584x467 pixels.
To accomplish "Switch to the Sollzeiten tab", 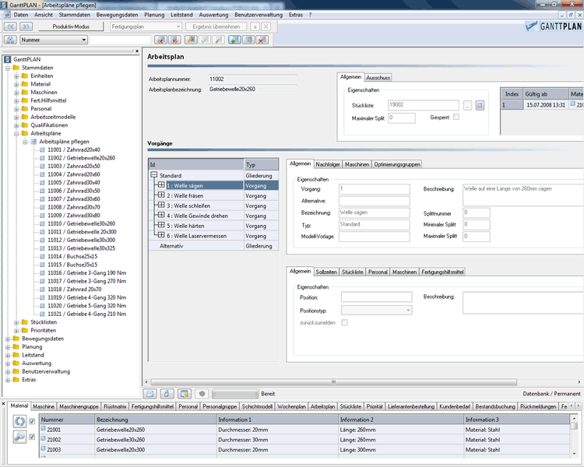I will [x=326, y=272].
